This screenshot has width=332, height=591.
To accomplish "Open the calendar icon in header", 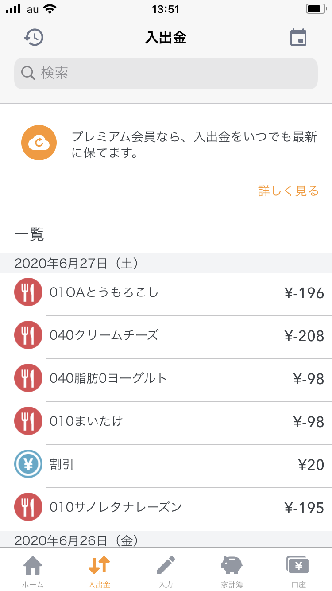I will point(298,38).
